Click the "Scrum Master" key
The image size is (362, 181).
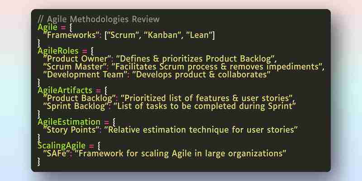pos(76,67)
